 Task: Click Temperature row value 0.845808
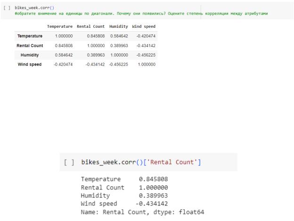tap(96, 36)
